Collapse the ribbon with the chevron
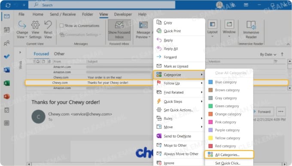Screen dimensions: 292x166 click(x=288, y=44)
